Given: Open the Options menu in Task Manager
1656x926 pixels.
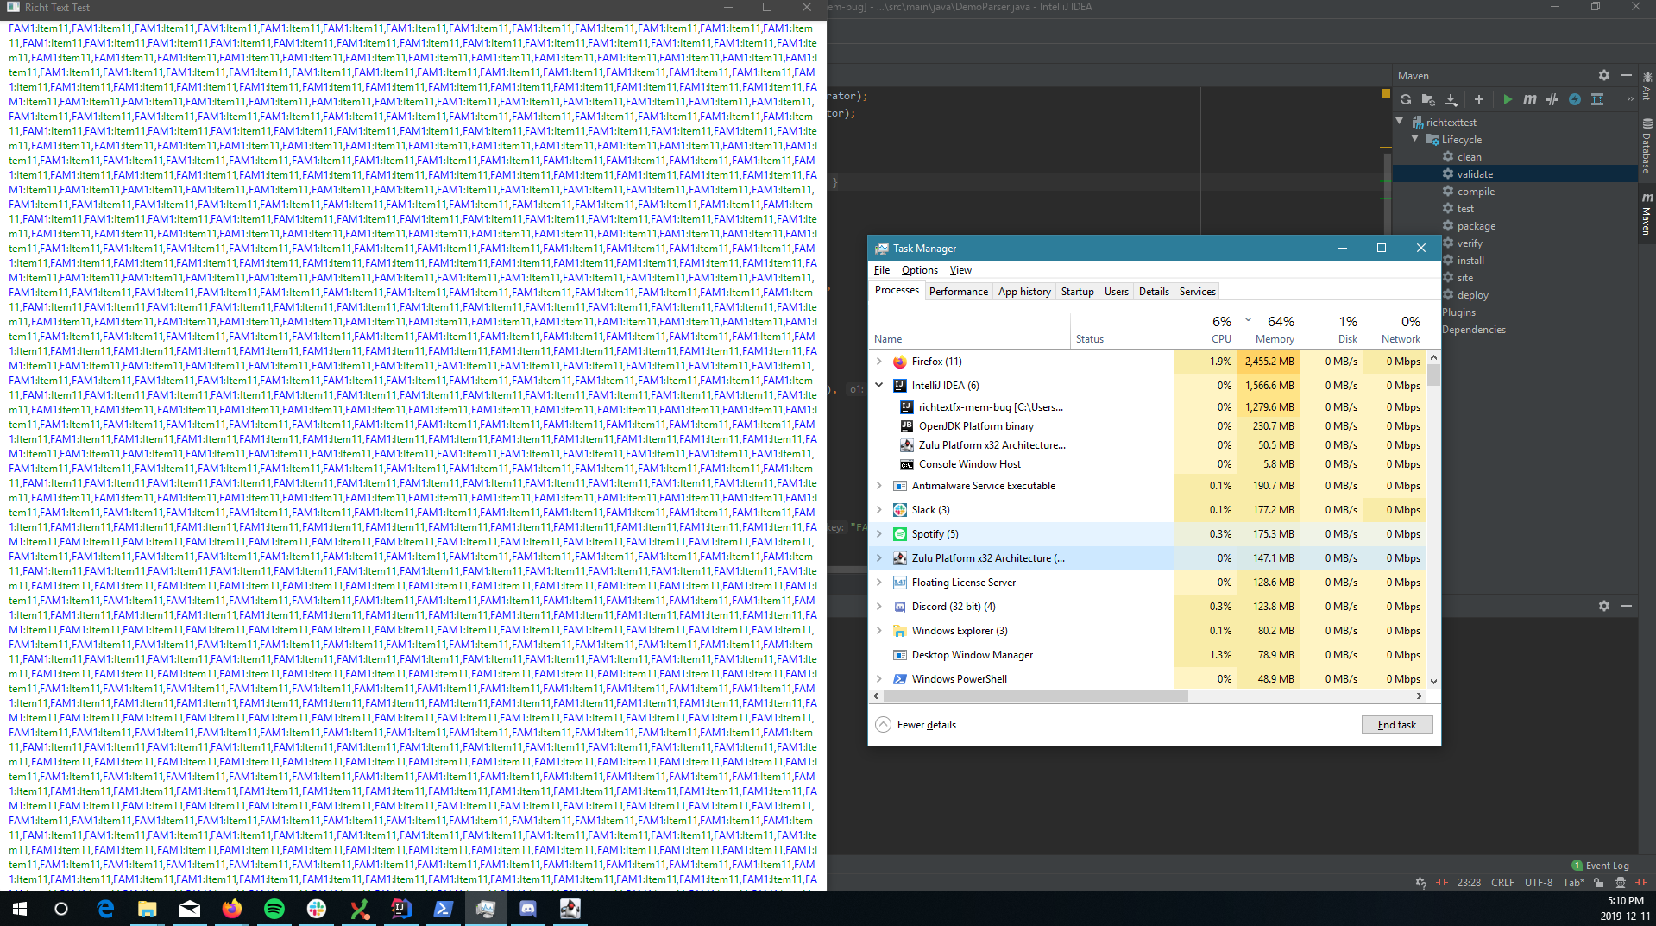Looking at the screenshot, I should [x=919, y=269].
